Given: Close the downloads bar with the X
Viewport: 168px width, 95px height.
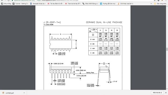Looking at the screenshot, I should (x=166, y=93).
